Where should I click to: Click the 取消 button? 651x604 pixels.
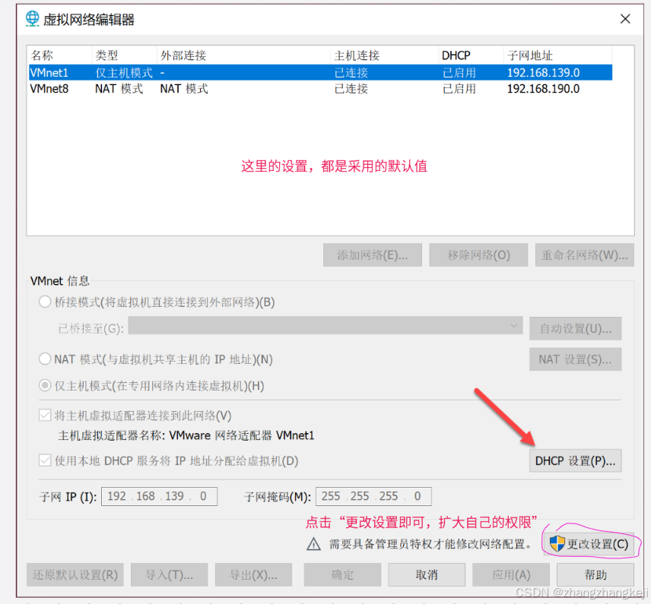pyautogui.click(x=427, y=574)
